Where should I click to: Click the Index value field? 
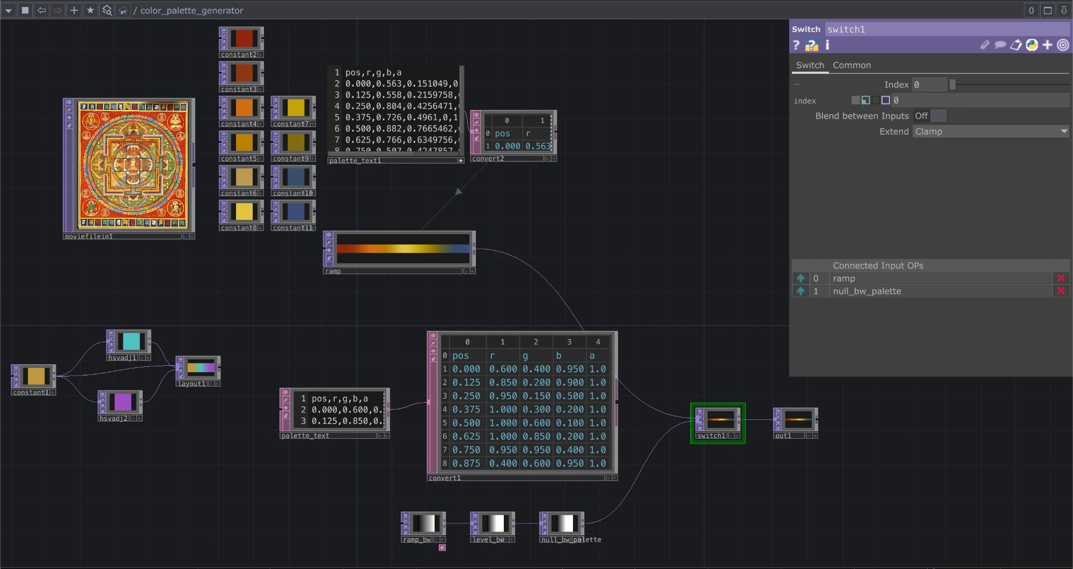[x=930, y=84]
